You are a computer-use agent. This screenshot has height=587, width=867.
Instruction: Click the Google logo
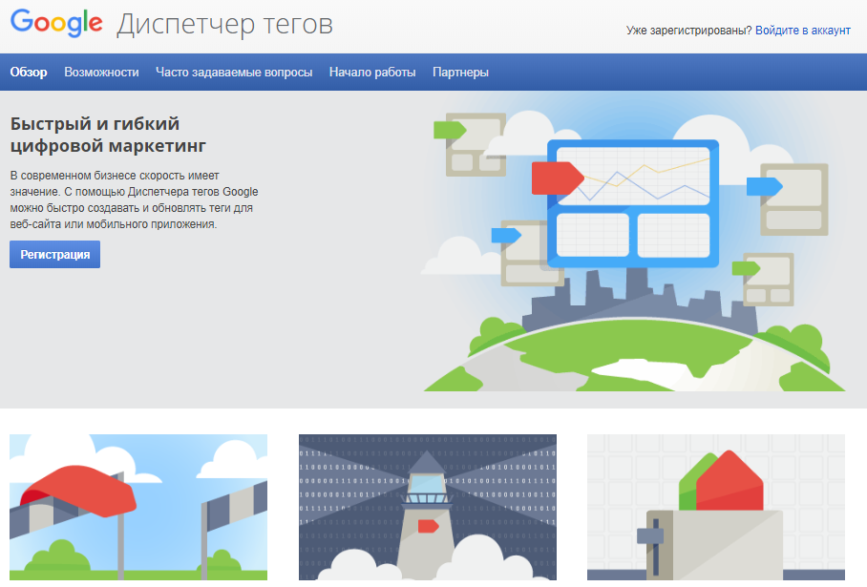56,23
